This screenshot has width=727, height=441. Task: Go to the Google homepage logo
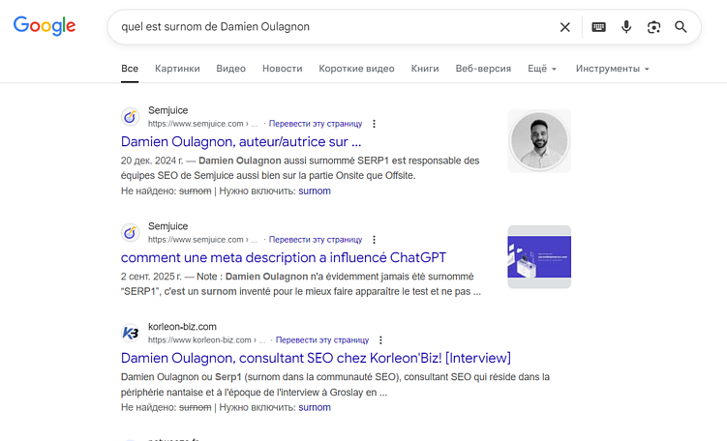click(45, 26)
